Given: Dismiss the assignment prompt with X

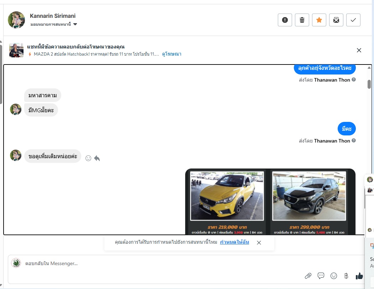Looking at the screenshot, I should coord(259,242).
